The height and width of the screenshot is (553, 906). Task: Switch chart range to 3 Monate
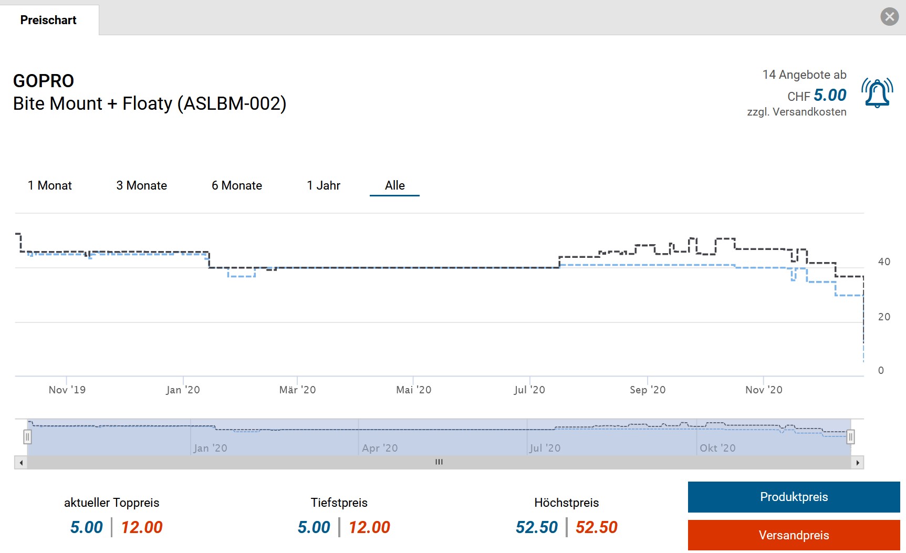point(142,185)
